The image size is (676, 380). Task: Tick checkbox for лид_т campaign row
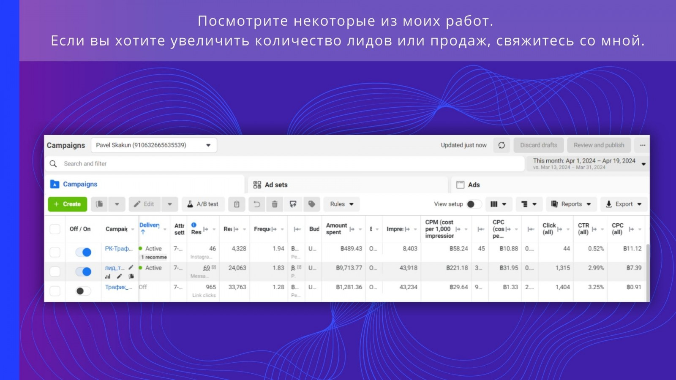click(x=55, y=271)
